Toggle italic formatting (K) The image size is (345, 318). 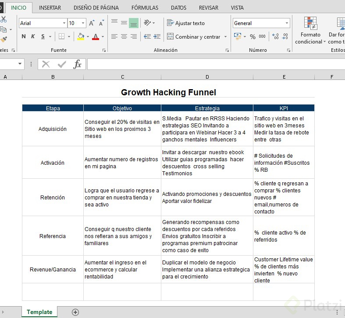33,37
